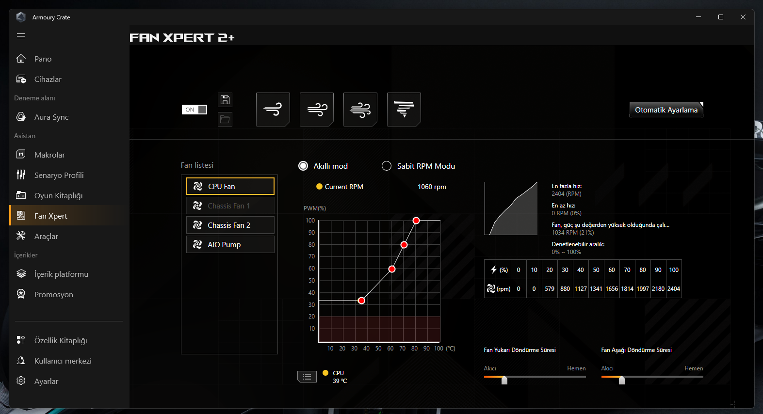This screenshot has width=763, height=414.
Task: Click the fan curve point at 100% PWM
Action: click(x=416, y=221)
